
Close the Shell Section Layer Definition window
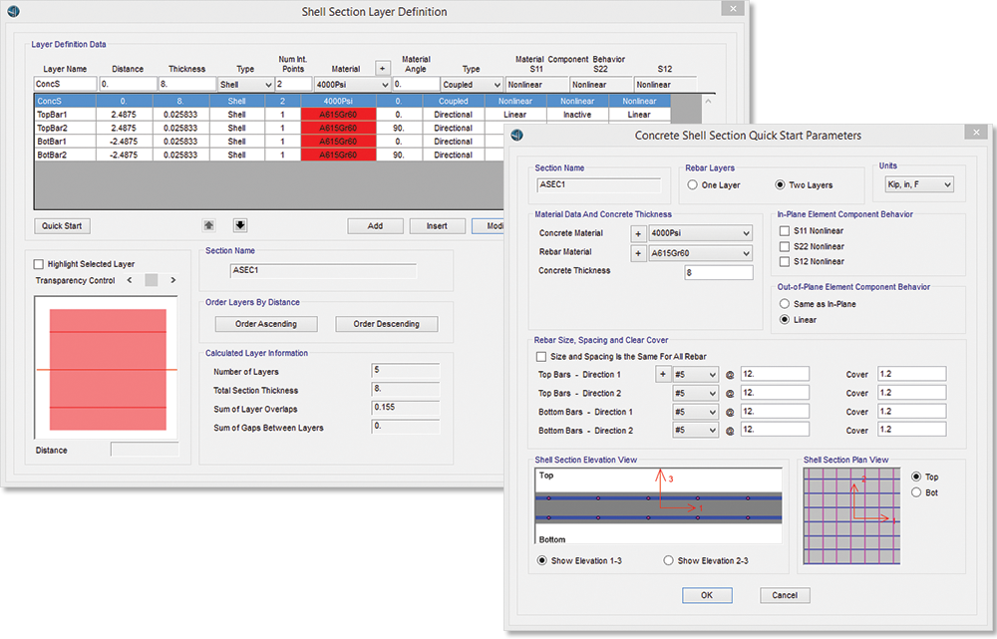(733, 8)
